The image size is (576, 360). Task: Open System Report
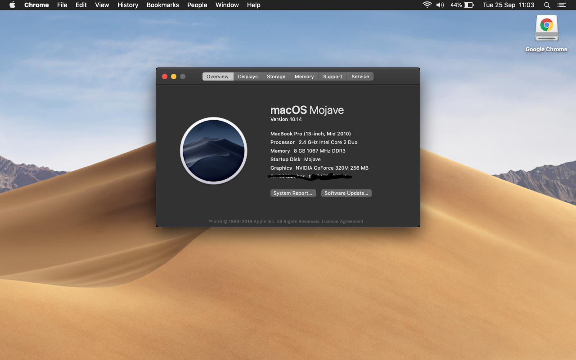pyautogui.click(x=293, y=193)
